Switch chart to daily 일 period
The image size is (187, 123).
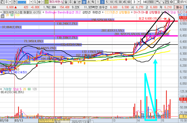(66, 2)
